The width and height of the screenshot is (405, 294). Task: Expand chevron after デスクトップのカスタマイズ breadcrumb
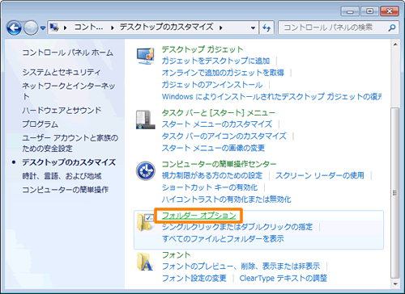pos(221,27)
